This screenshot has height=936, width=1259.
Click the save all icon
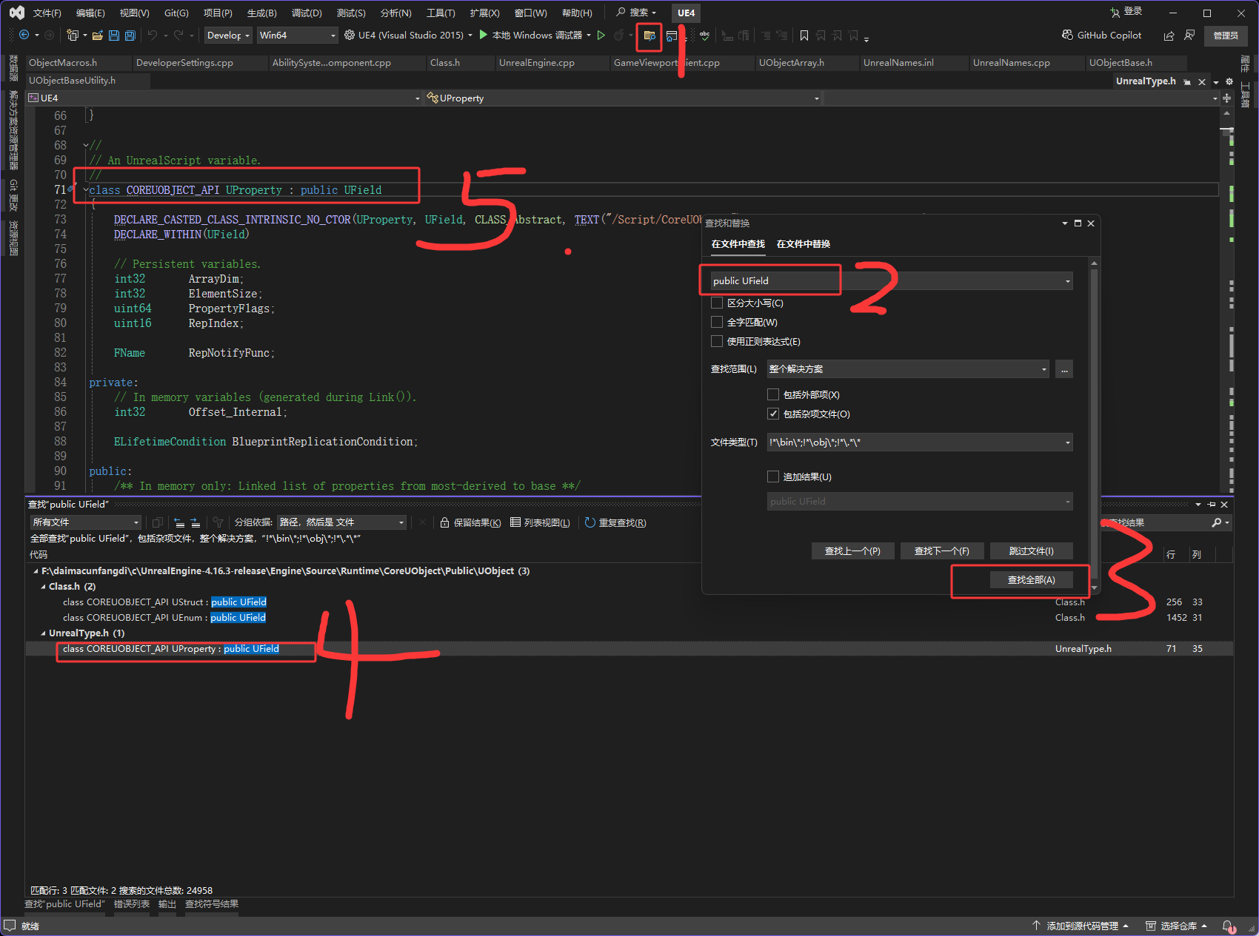click(x=130, y=35)
